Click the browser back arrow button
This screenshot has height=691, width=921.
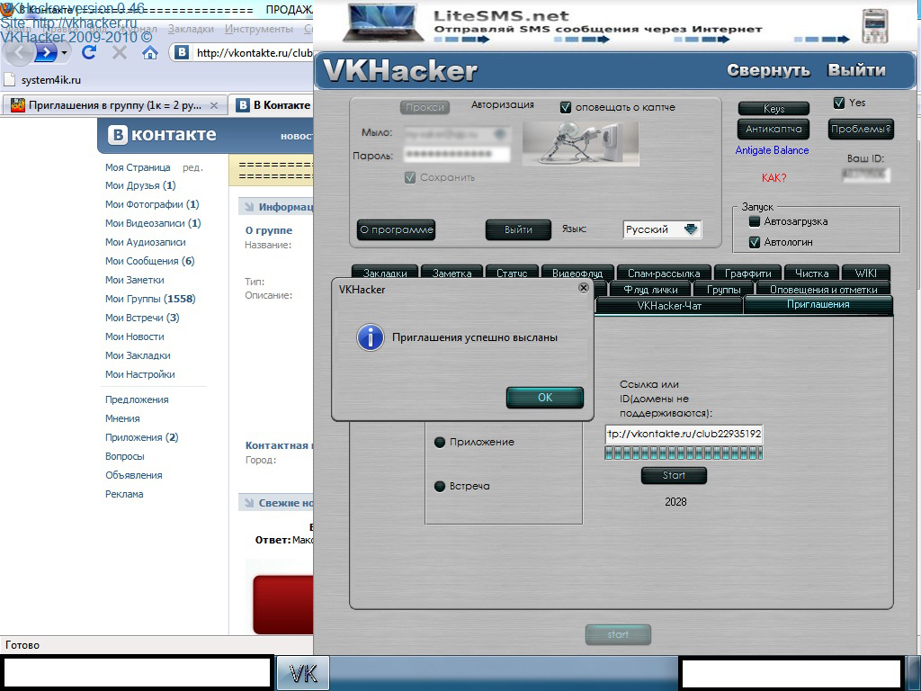20,53
